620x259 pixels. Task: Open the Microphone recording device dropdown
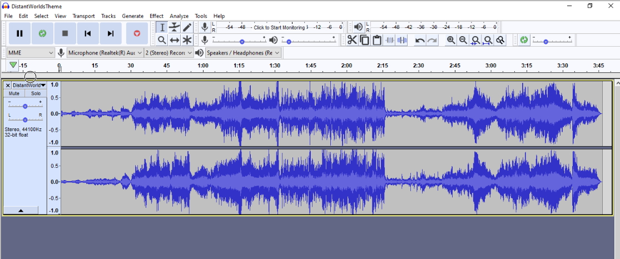[105, 53]
